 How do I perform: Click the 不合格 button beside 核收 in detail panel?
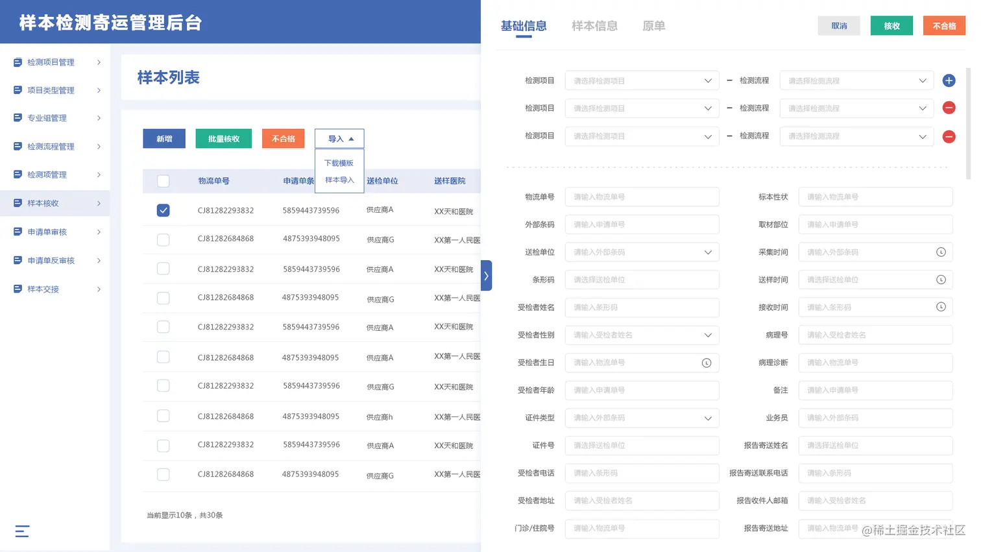coord(944,26)
